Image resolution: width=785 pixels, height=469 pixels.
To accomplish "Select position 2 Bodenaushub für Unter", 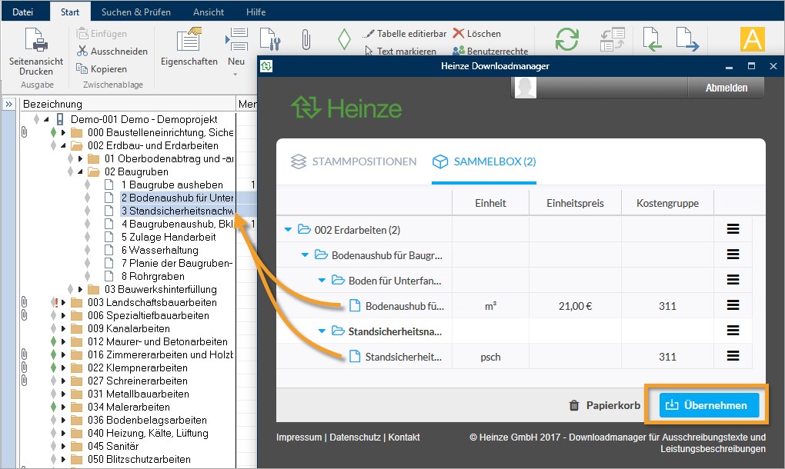I will (x=177, y=198).
